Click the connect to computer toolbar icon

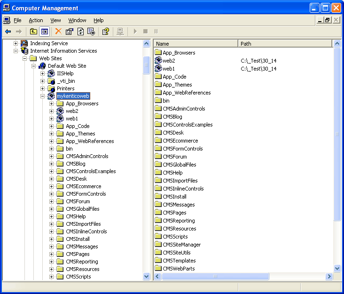[x=120, y=32]
